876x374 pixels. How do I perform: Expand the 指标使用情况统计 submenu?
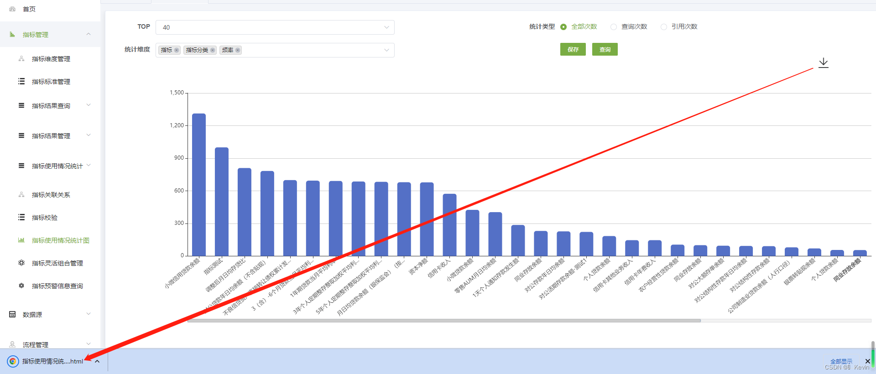tap(89, 165)
